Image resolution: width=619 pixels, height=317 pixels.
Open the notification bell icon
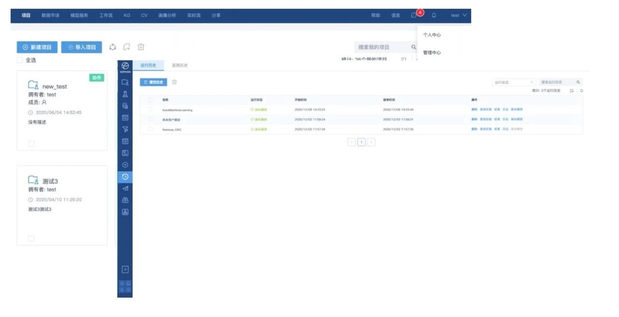point(434,15)
